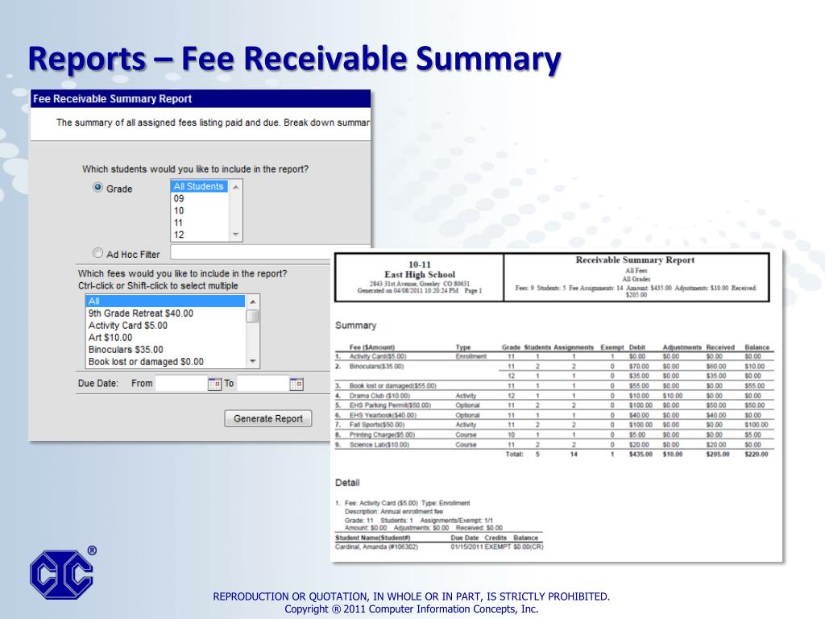Viewport: 825px width, 619px height.
Task: Click the CIC logo
Action: pos(63,573)
